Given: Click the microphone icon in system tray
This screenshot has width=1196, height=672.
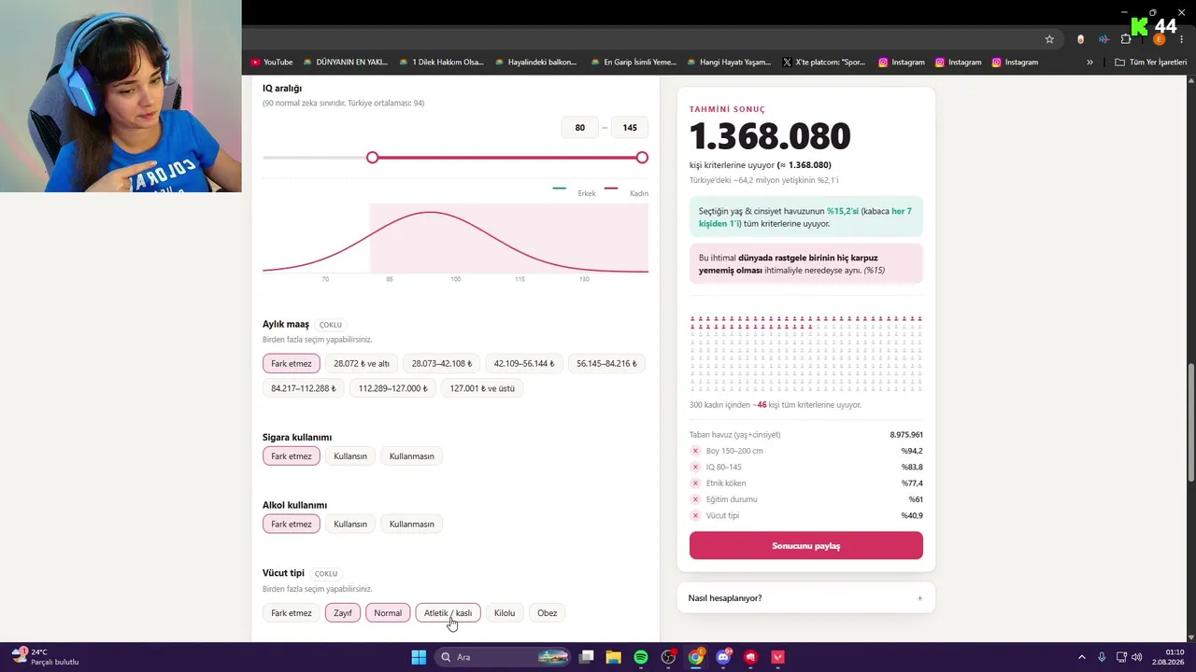Looking at the screenshot, I should click(1102, 657).
